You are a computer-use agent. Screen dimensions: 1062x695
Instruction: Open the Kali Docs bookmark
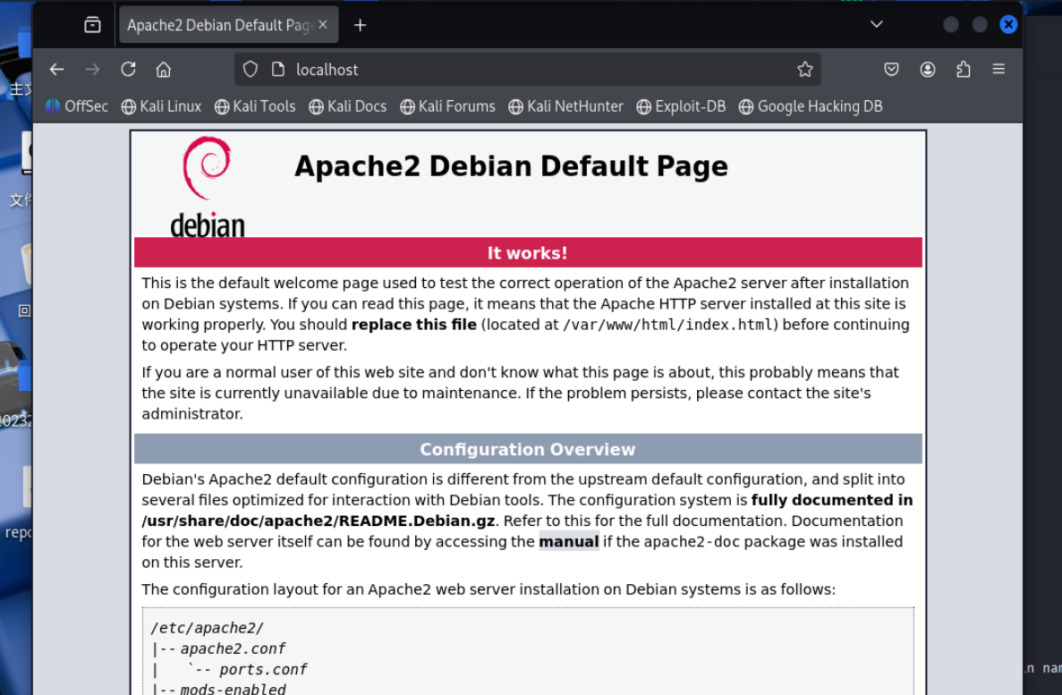[347, 106]
